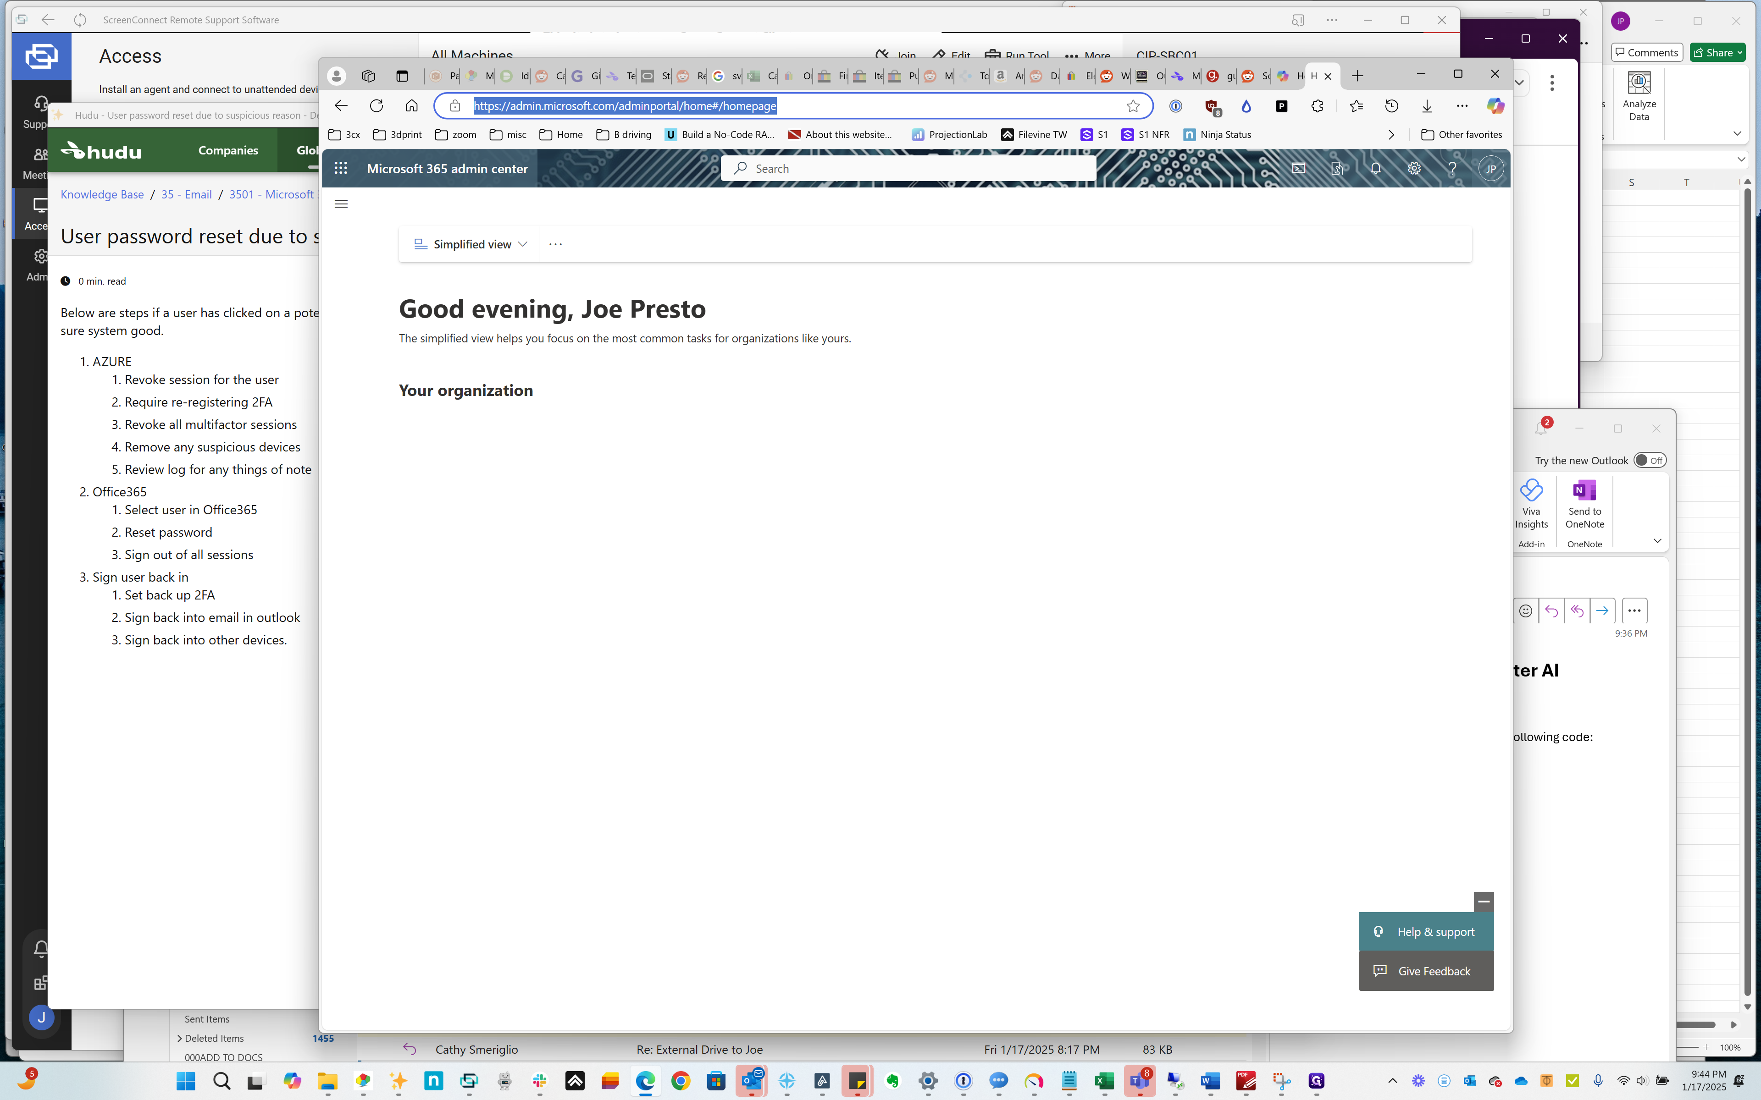Open Edge Settings and more ellipsis
1761x1100 pixels.
pyautogui.click(x=1462, y=106)
